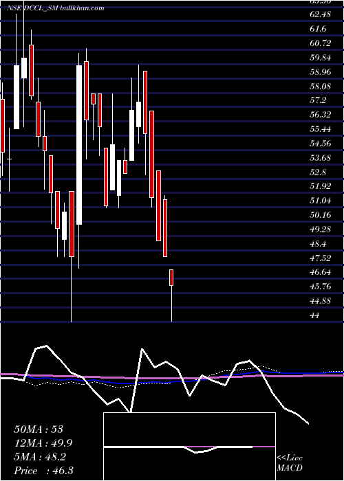The width and height of the screenshot is (344, 481).
Task: Click the 58.96 price level label
Action: coord(321,71)
